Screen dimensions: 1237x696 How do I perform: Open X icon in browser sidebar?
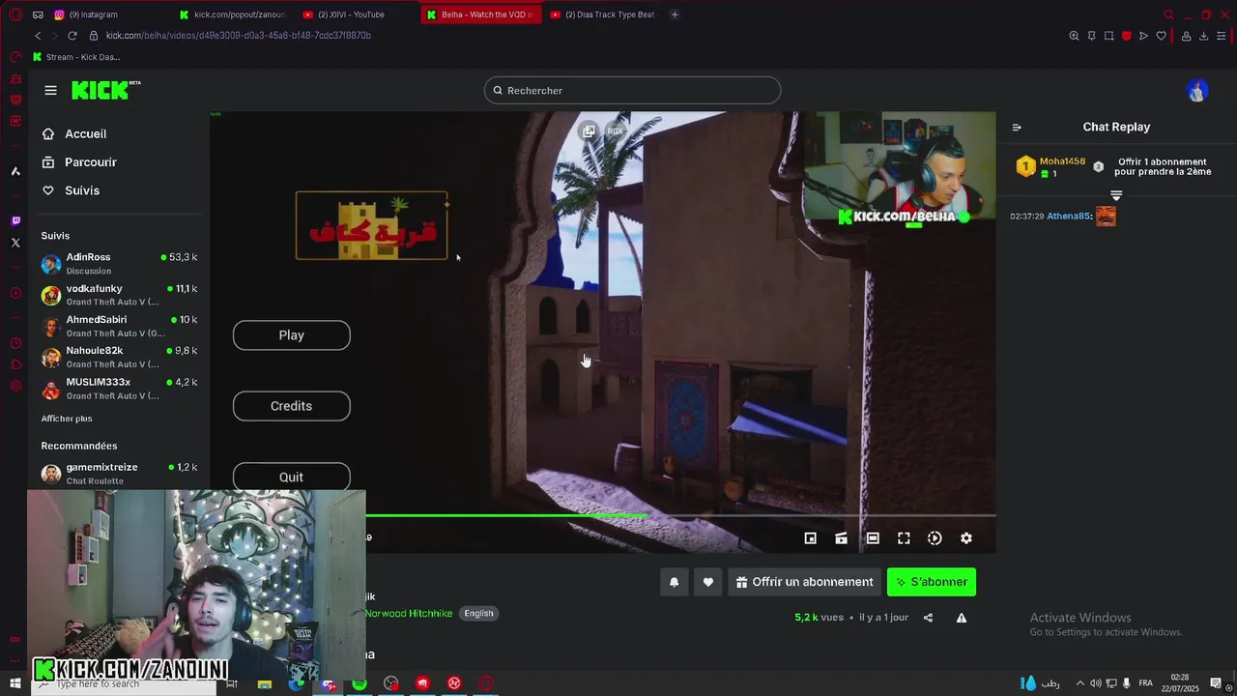tap(15, 243)
